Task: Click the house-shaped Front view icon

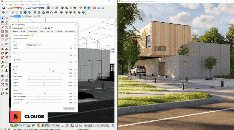Action: [43, 13]
